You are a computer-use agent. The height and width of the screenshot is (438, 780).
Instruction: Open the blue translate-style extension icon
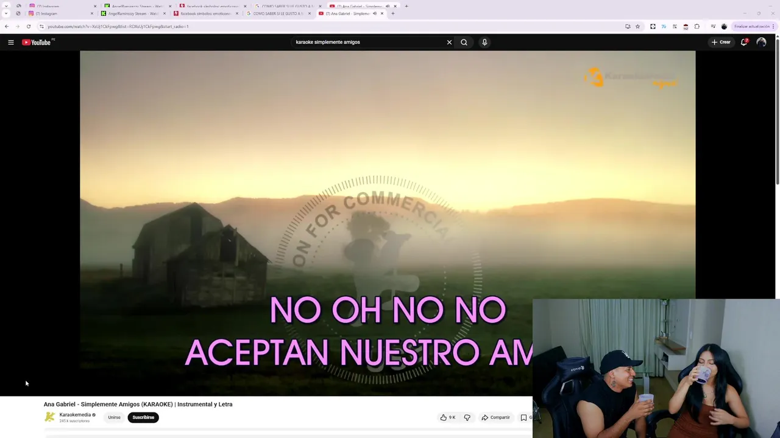click(664, 26)
